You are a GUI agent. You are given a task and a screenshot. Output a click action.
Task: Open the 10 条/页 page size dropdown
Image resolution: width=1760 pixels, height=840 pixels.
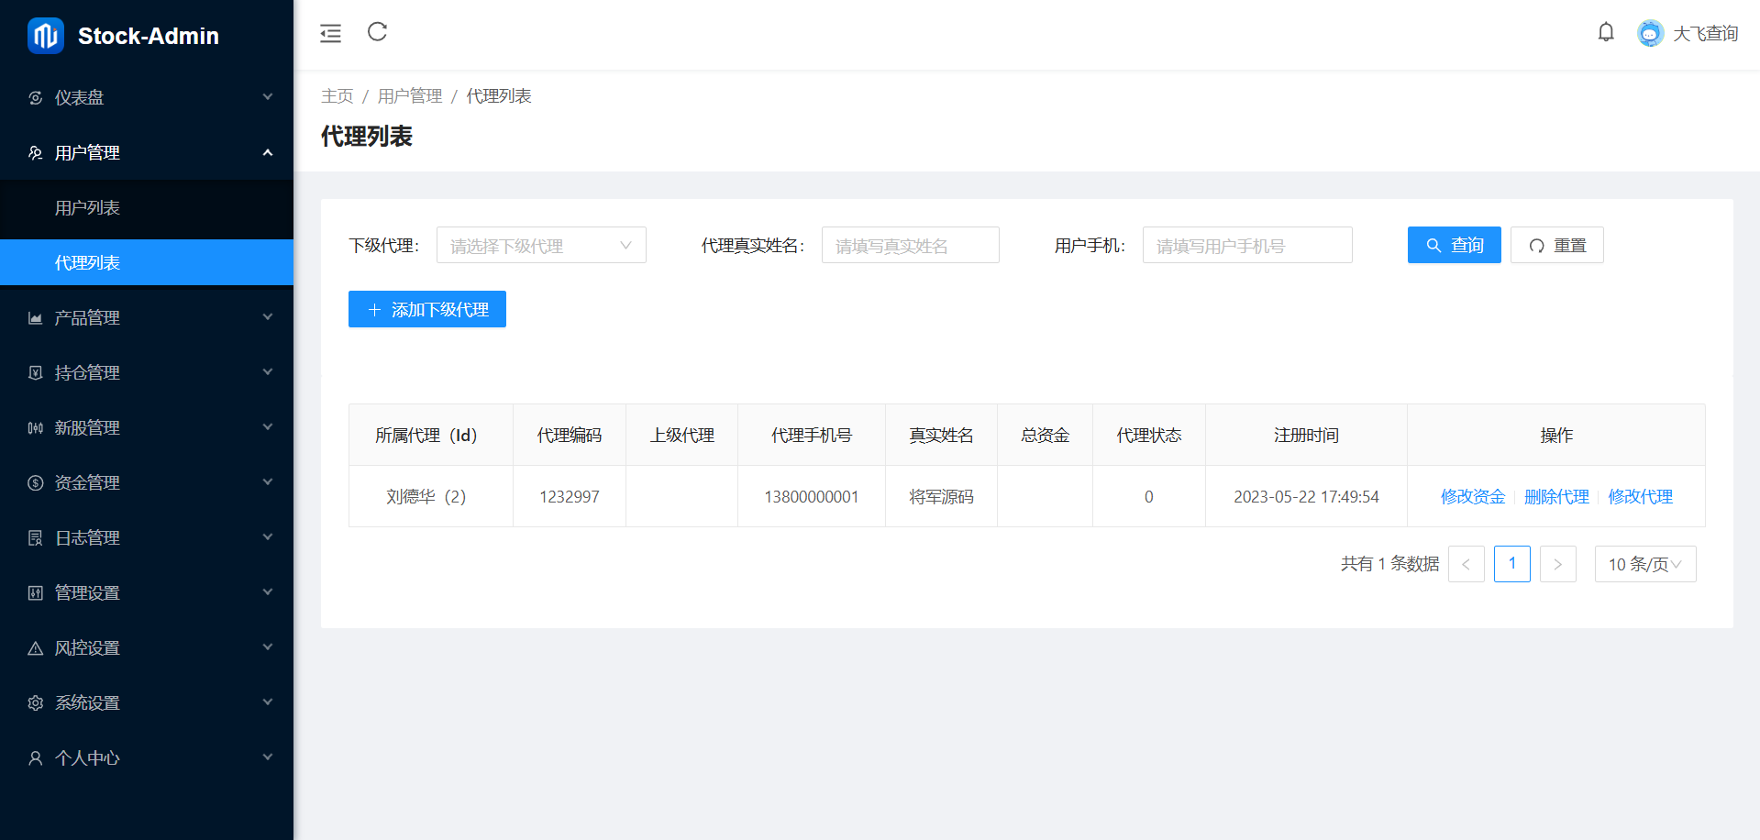click(1644, 564)
